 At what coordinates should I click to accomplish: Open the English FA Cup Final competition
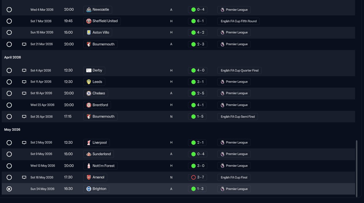click(234, 177)
